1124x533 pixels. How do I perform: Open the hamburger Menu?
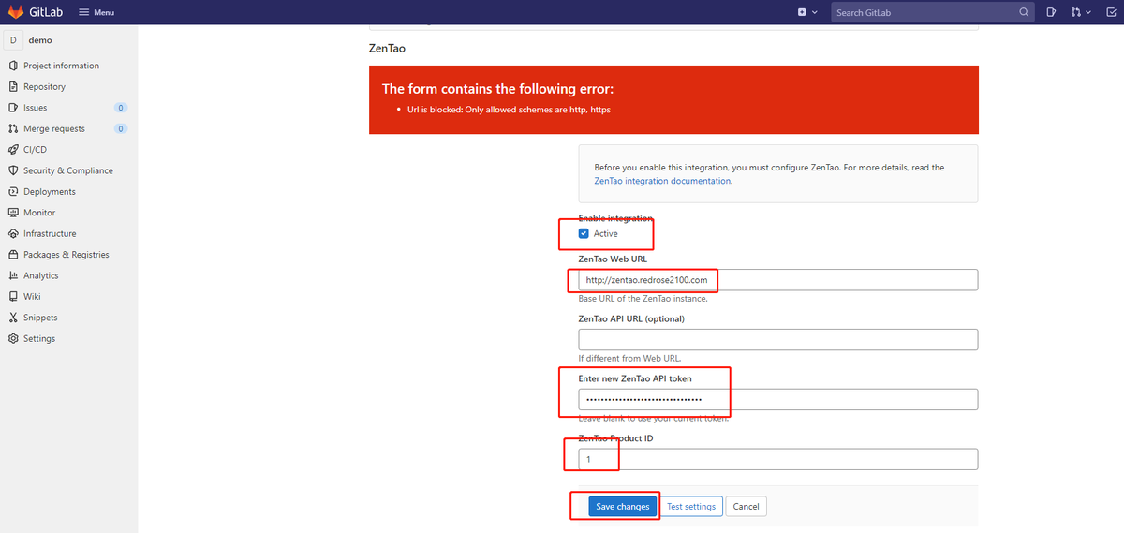(96, 12)
